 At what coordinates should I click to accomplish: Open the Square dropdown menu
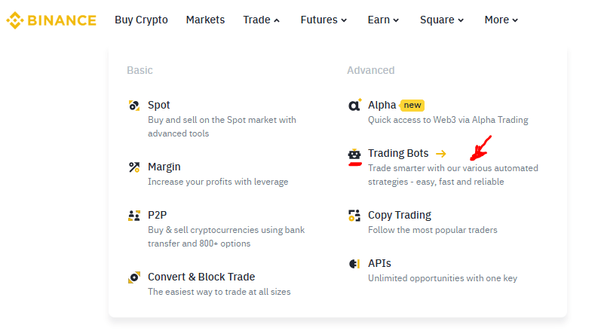pyautogui.click(x=442, y=20)
